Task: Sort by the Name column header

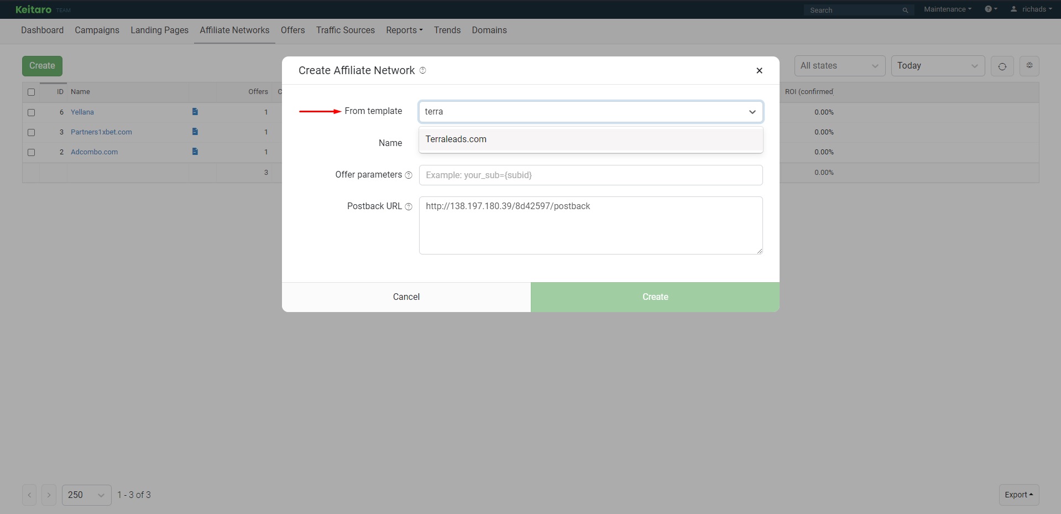Action: pos(80,92)
